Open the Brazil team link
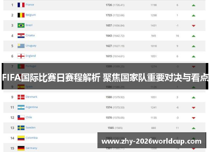 (29, 25)
